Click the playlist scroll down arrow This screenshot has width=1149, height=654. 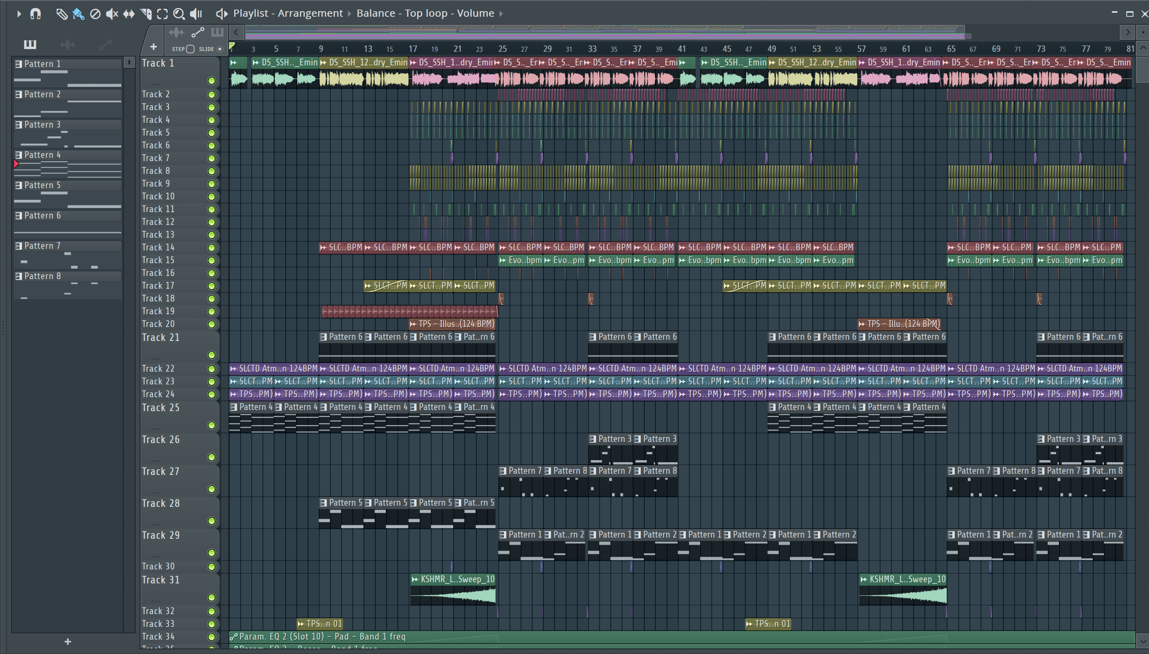[x=1143, y=641]
